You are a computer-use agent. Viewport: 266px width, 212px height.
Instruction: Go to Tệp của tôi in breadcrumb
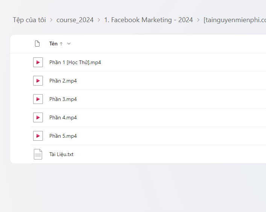point(29,20)
